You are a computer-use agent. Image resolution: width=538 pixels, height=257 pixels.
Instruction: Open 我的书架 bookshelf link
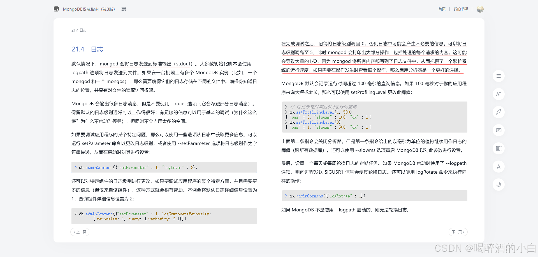point(461,9)
